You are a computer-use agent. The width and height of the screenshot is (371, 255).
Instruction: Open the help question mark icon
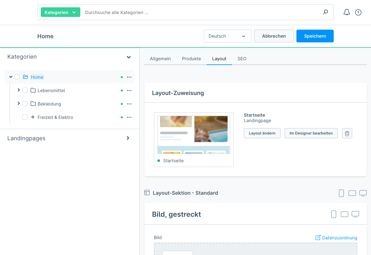[x=358, y=12]
